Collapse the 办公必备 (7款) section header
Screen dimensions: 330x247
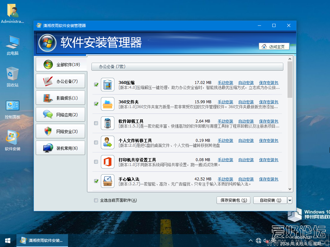point(187,67)
